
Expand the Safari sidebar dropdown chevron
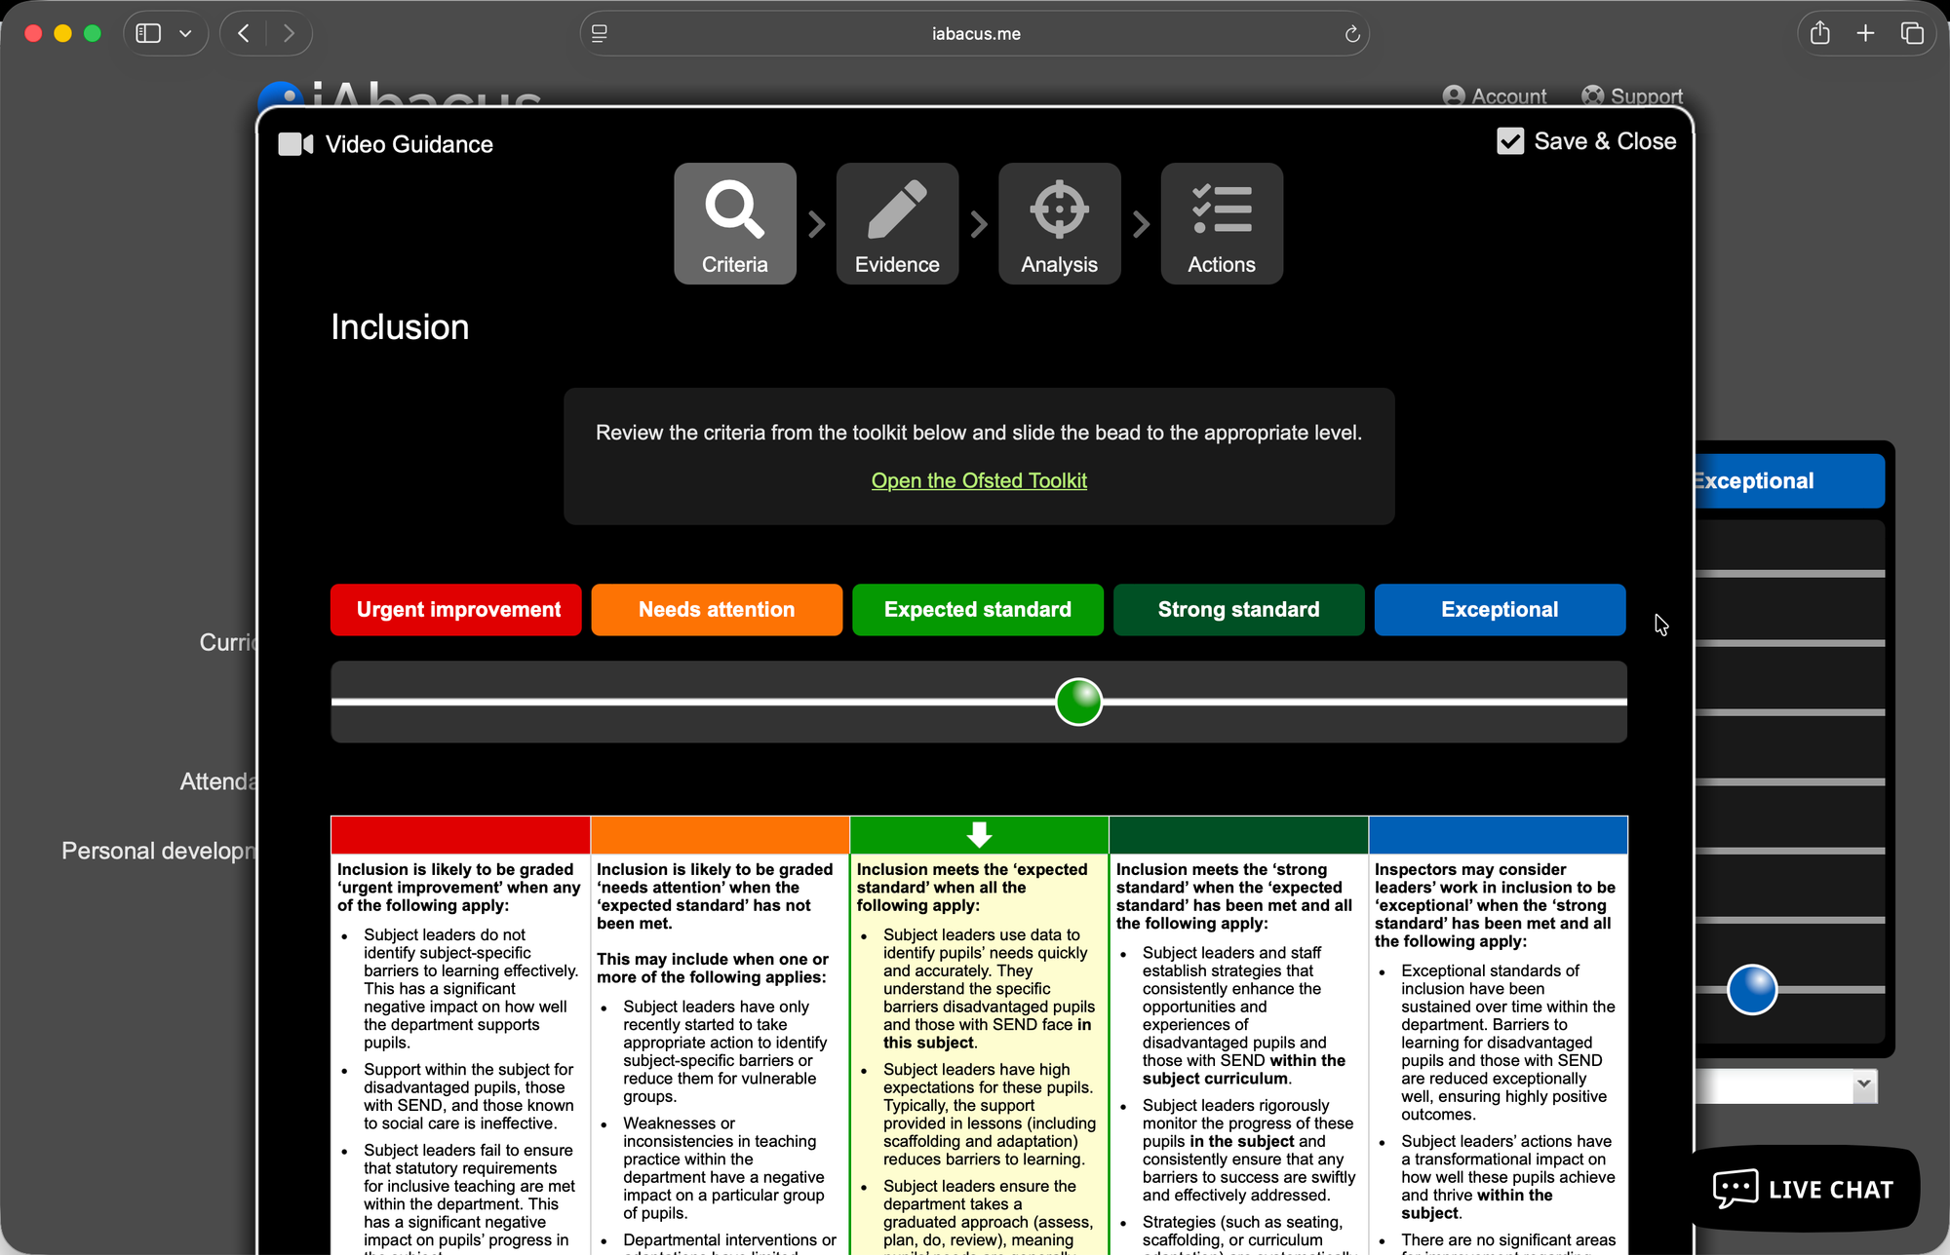point(185,33)
